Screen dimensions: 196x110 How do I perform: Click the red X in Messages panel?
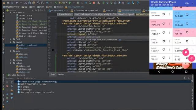(x=7, y=86)
